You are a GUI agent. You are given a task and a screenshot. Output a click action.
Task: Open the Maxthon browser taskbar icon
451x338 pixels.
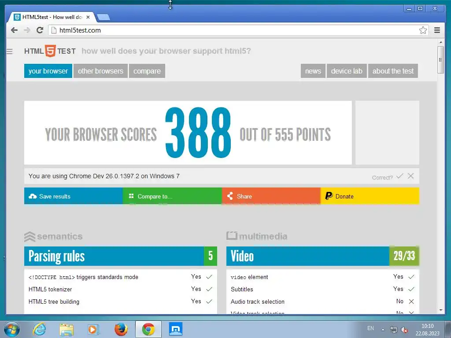coord(175,329)
